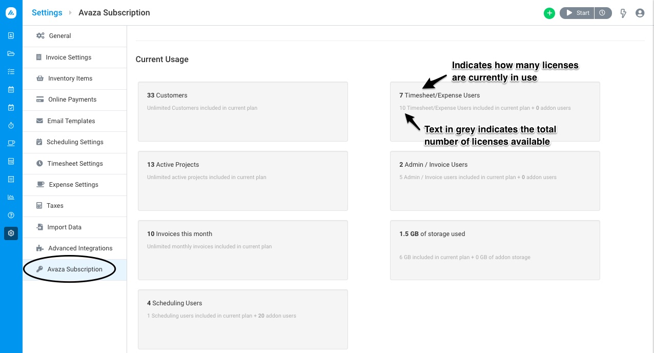This screenshot has width=654, height=353.
Task: Click the Avaza logo icon
Action: pos(11,13)
